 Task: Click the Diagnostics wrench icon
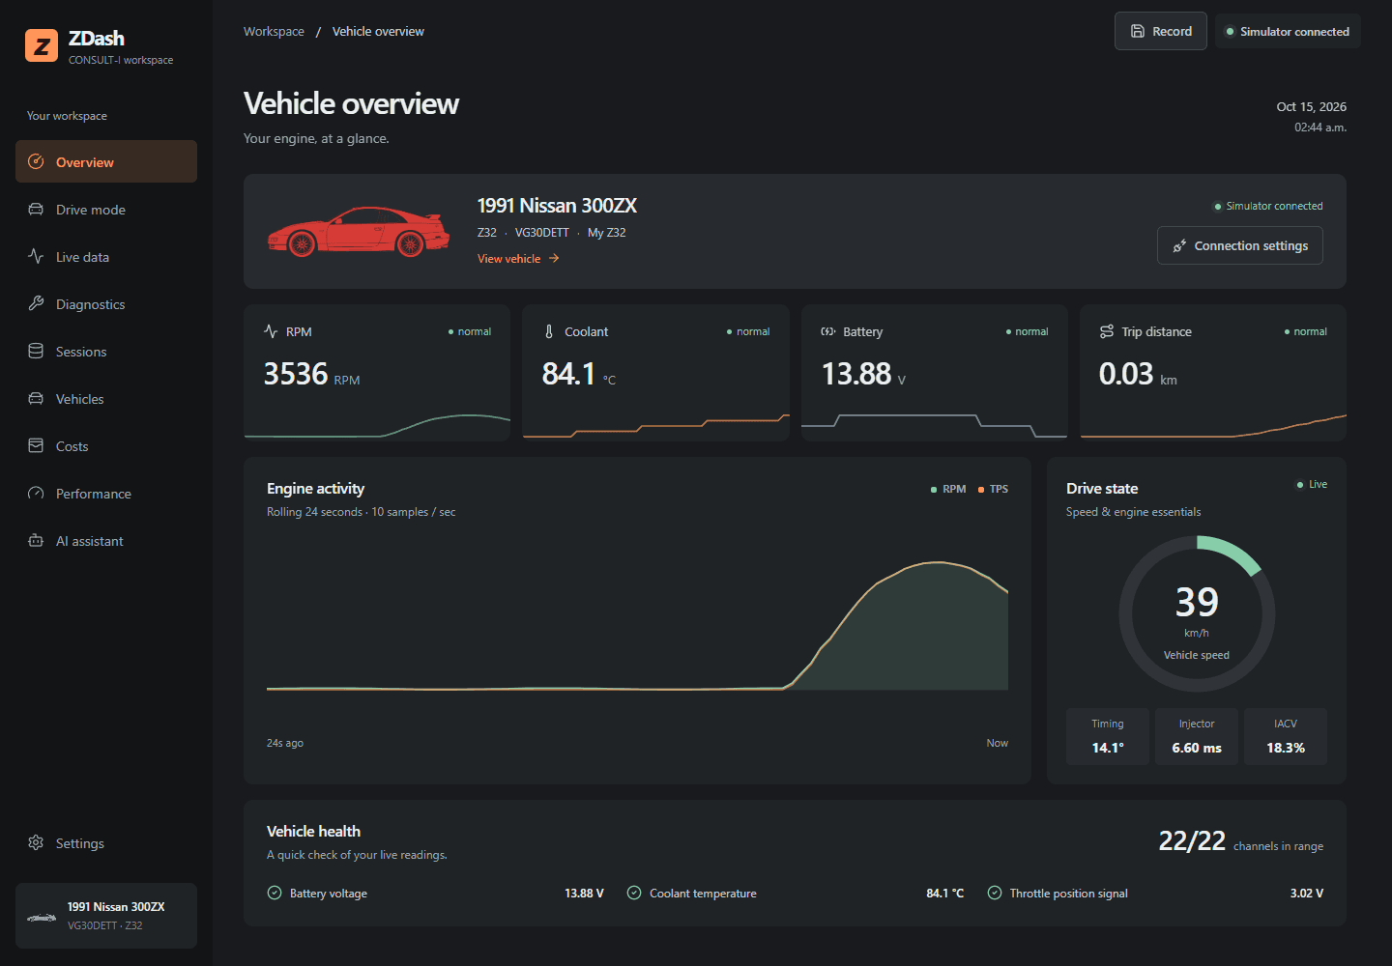tap(36, 303)
